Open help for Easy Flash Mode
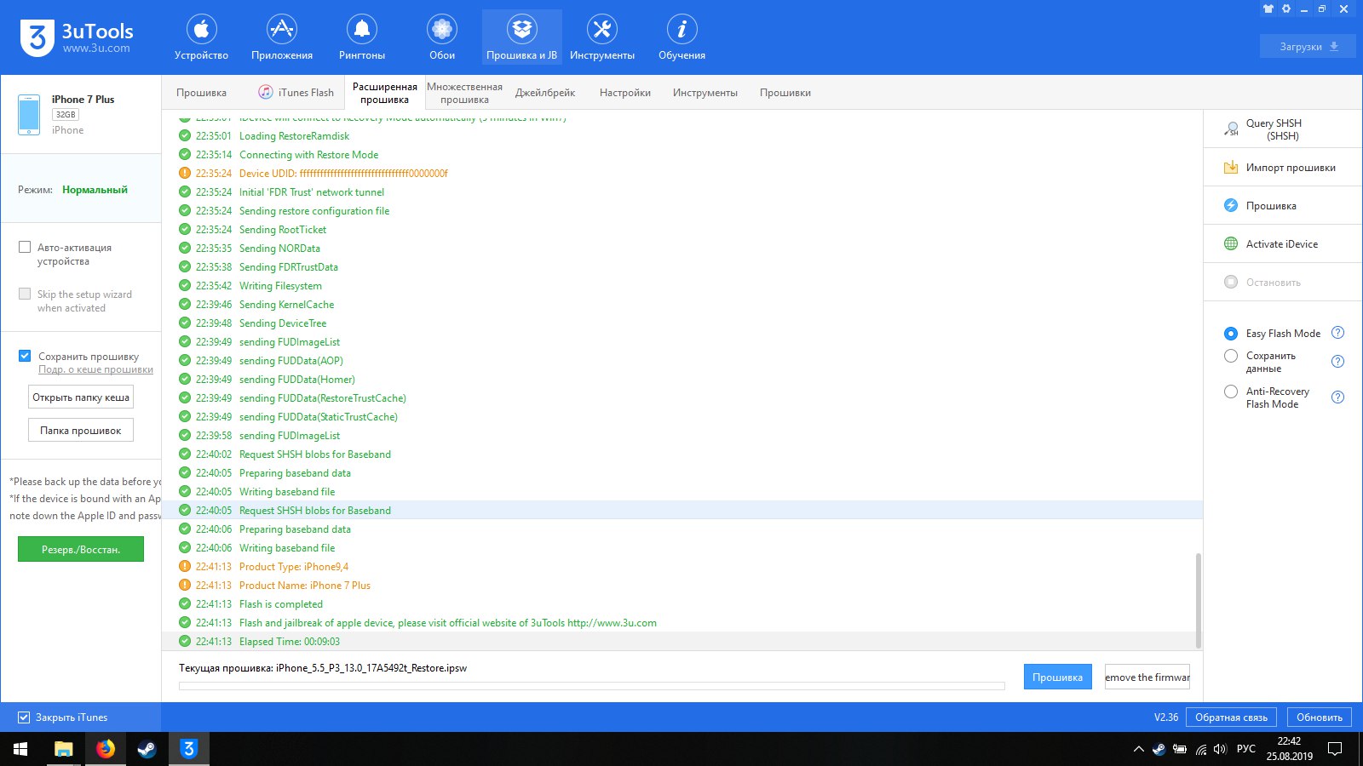This screenshot has width=1363, height=766. (x=1337, y=333)
